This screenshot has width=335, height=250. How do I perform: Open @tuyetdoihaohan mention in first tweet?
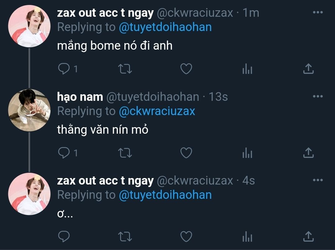165,27
